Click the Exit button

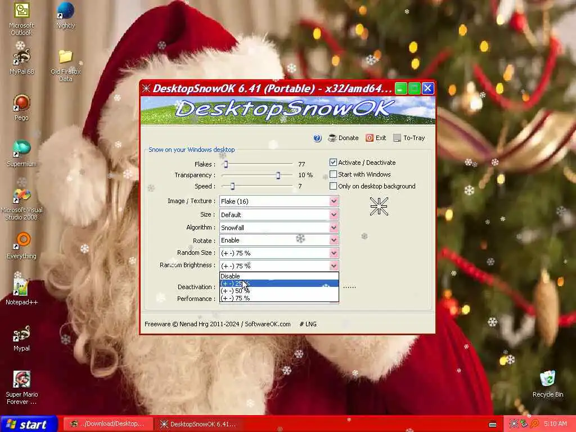pyautogui.click(x=376, y=138)
